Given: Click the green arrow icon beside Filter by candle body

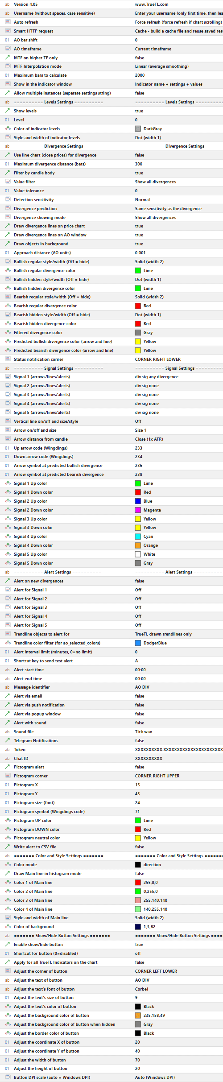Looking at the screenshot, I should click(7, 173).
